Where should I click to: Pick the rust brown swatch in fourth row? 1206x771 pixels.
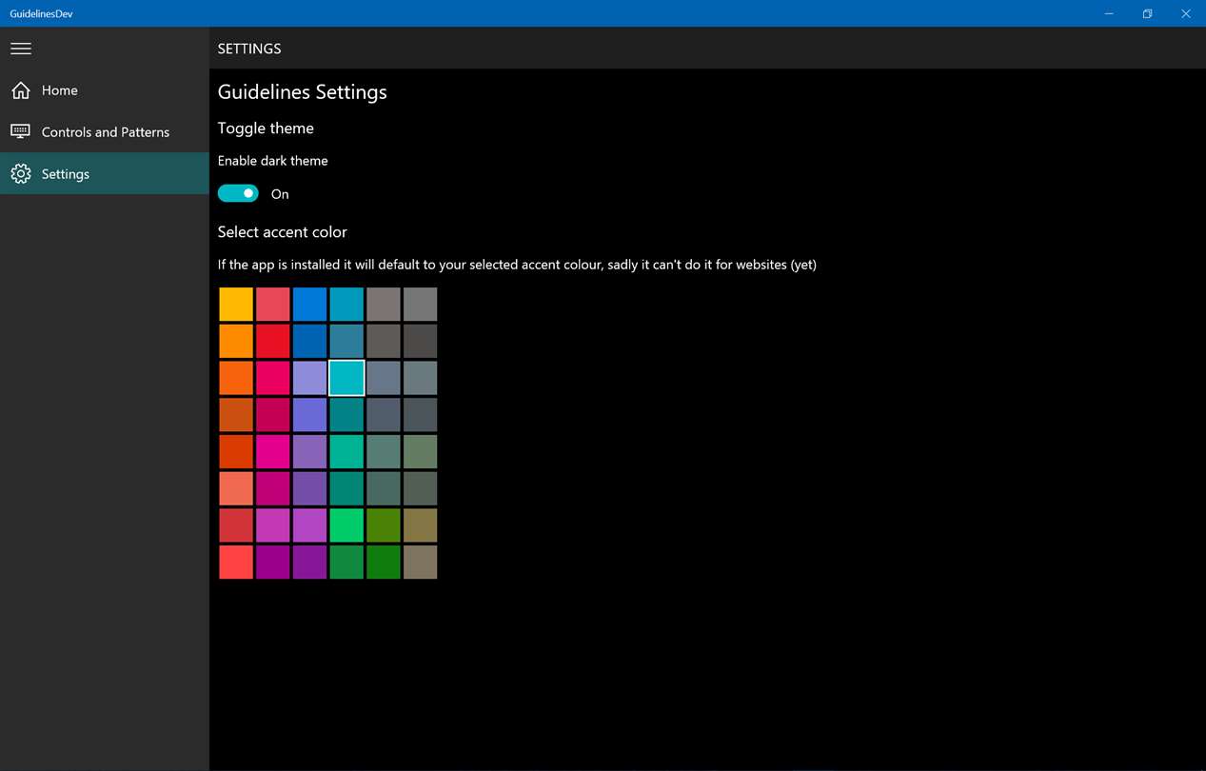pos(236,415)
